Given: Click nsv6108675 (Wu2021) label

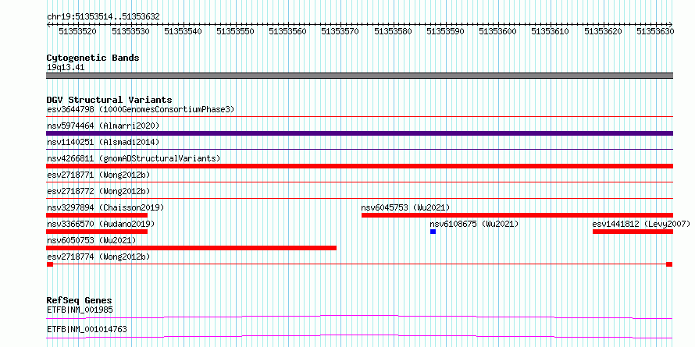Looking at the screenshot, I should [x=474, y=224].
